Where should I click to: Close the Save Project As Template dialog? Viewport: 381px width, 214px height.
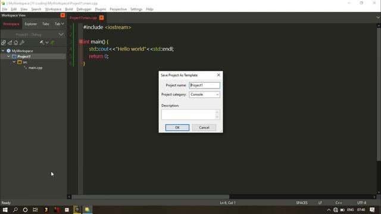pyautogui.click(x=218, y=75)
